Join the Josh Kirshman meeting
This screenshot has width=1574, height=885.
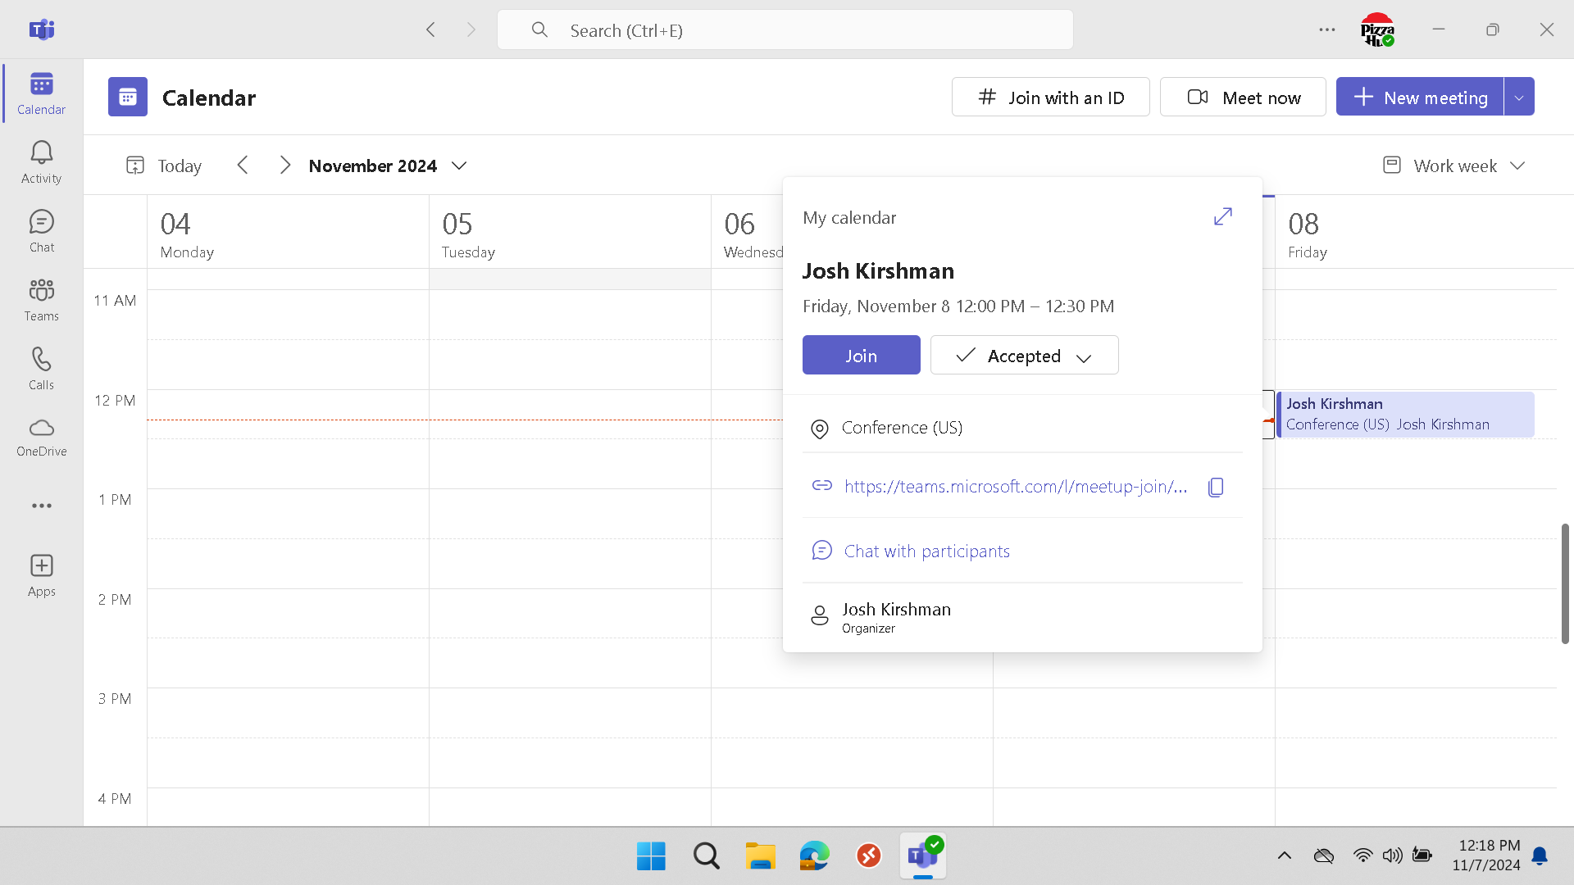(861, 356)
